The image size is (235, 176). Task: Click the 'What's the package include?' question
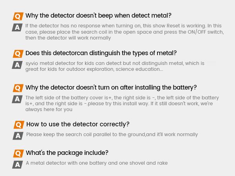tap(67, 153)
